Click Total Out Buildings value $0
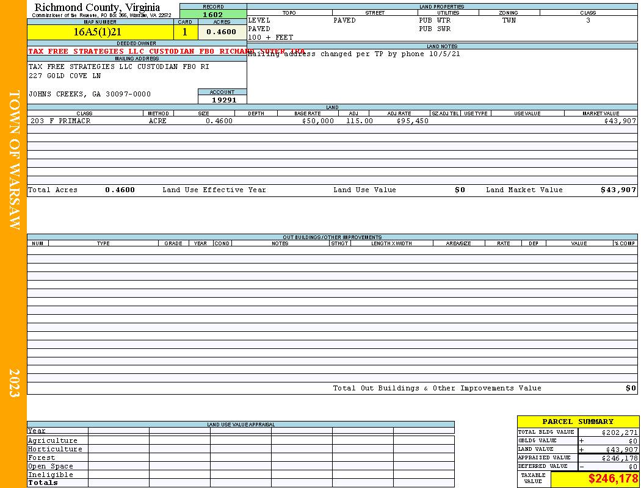The height and width of the screenshot is (488, 641). click(x=631, y=389)
